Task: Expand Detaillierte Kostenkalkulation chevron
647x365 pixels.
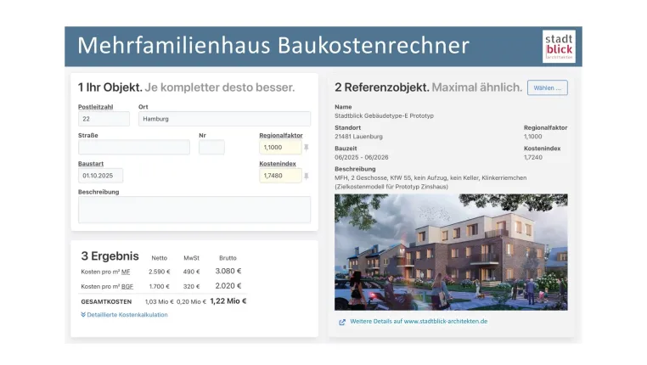Action: point(83,315)
